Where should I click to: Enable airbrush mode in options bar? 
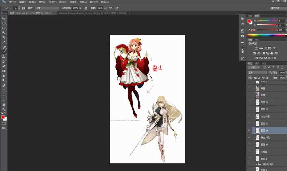click(x=111, y=8)
